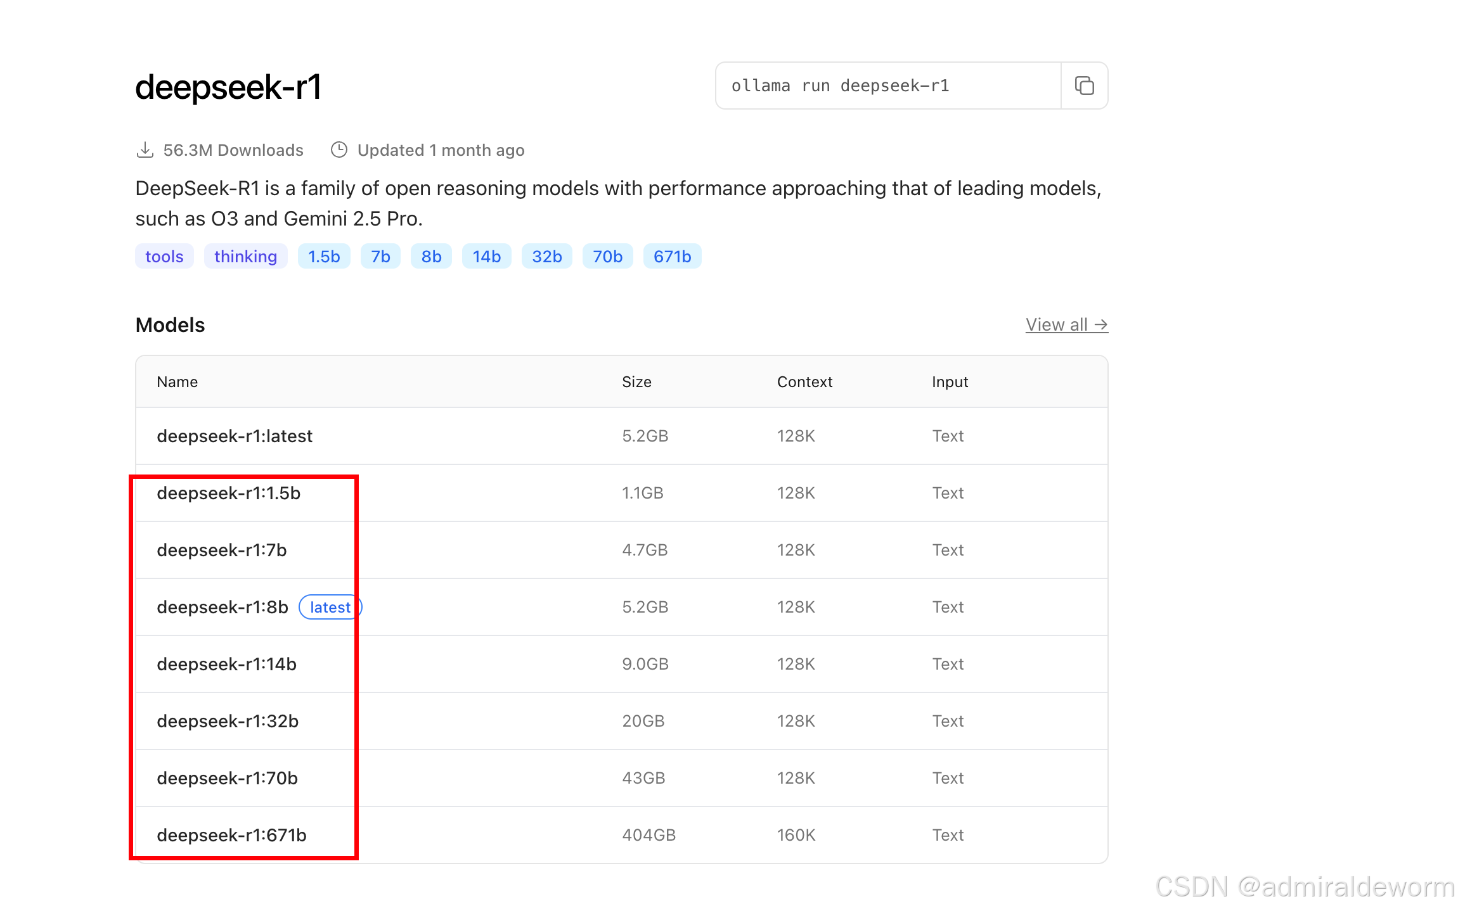This screenshot has height=911, width=1458.
Task: Open deepseek-r1:latest model
Action: [x=235, y=436]
